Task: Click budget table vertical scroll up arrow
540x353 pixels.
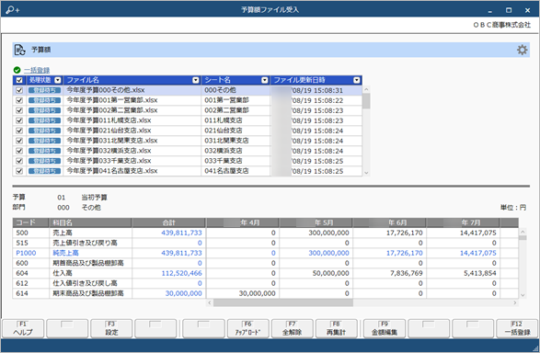Action: [523, 232]
